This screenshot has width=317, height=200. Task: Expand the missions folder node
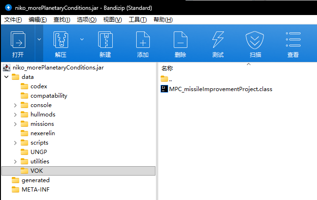[15, 124]
